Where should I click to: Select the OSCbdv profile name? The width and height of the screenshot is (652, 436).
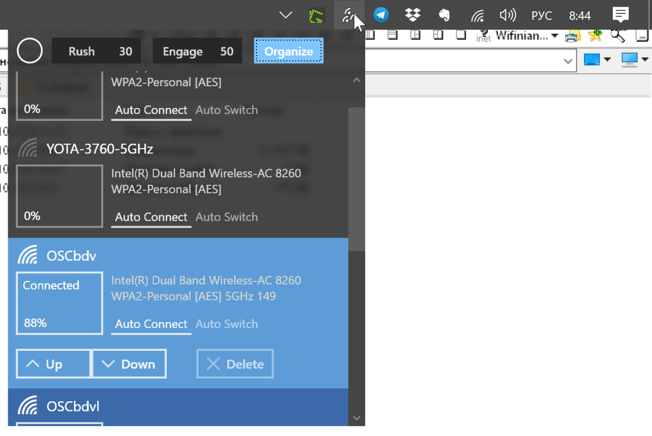pos(71,256)
